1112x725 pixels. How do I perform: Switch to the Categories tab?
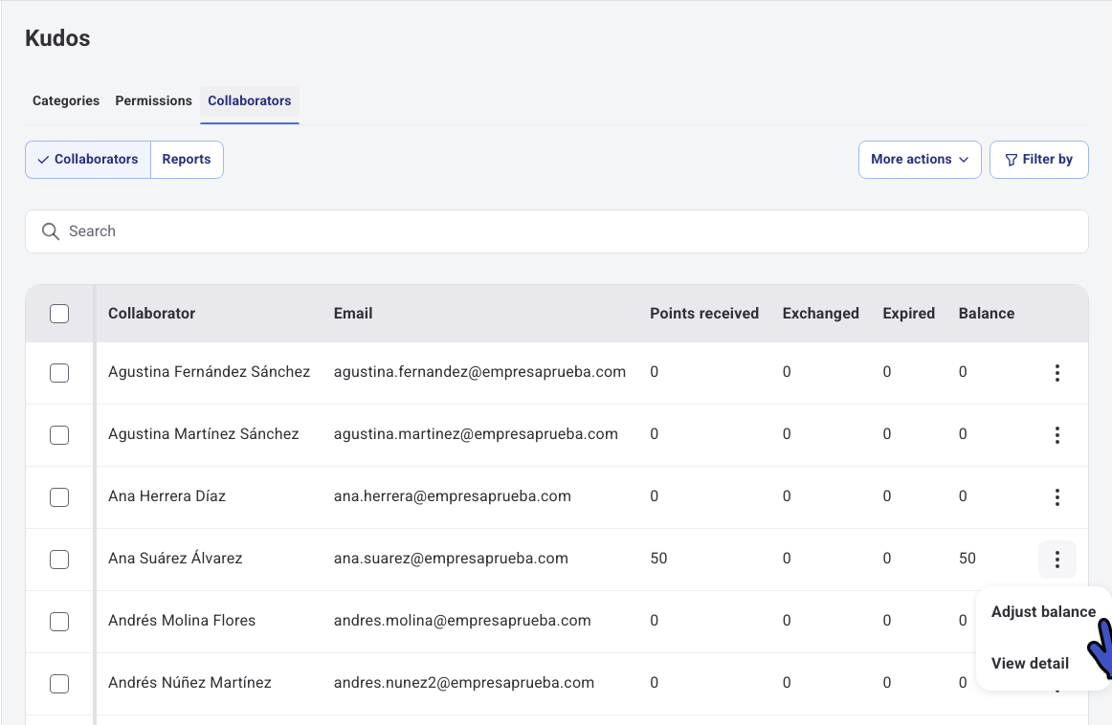pyautogui.click(x=66, y=100)
